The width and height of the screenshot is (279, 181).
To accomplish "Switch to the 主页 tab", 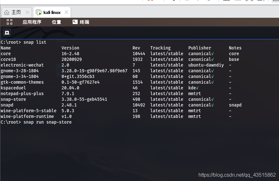I will 16,12.
